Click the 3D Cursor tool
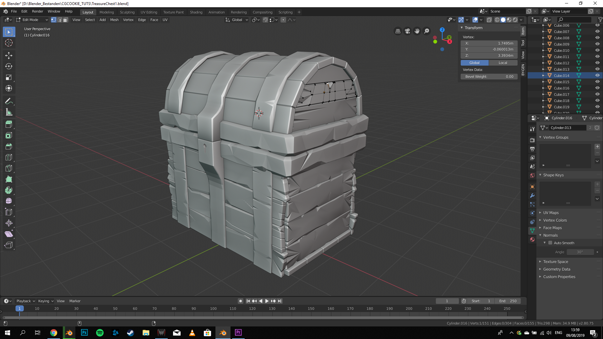 point(9,43)
